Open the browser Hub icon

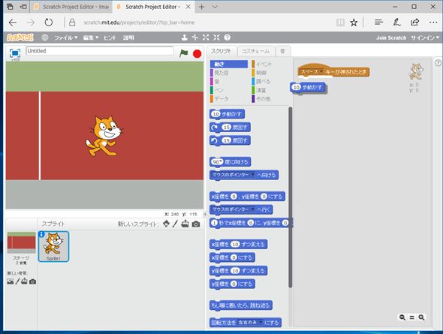(378, 22)
